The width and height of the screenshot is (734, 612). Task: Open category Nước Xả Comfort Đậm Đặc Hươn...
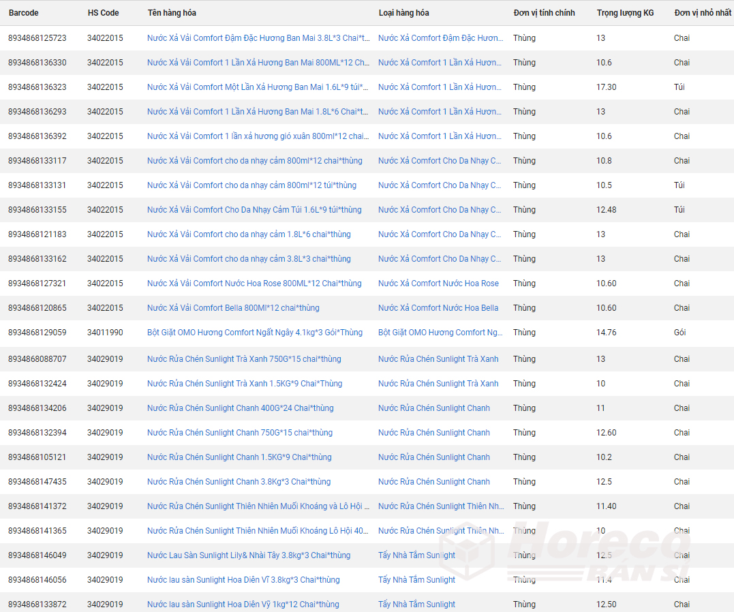pos(441,38)
